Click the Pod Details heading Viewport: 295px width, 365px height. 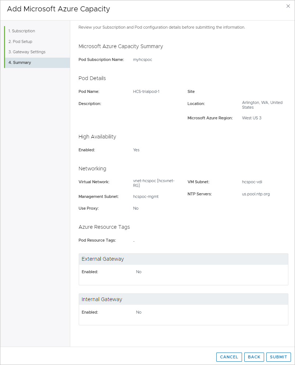(92, 78)
